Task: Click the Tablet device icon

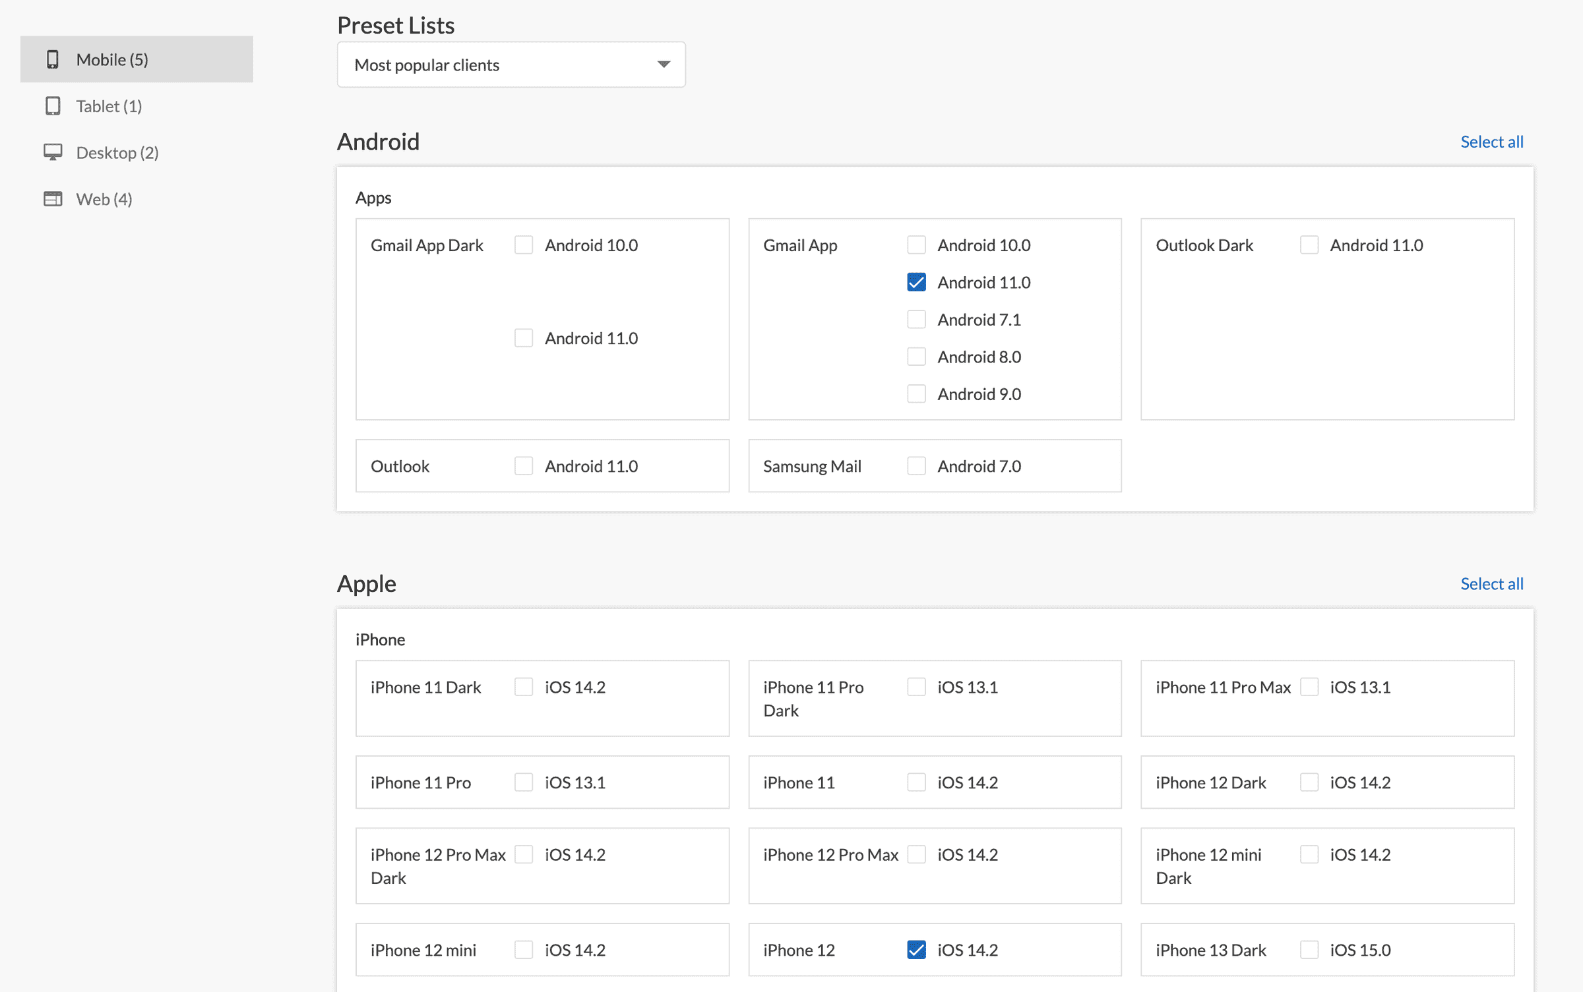Action: click(53, 106)
